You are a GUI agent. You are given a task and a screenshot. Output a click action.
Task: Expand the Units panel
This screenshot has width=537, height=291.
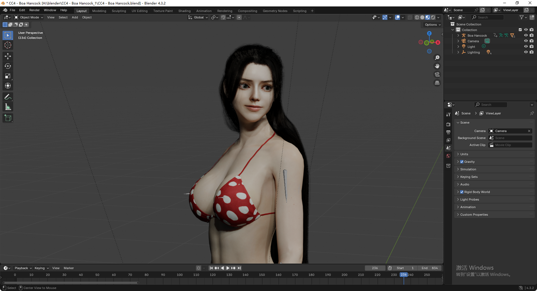pos(494,154)
